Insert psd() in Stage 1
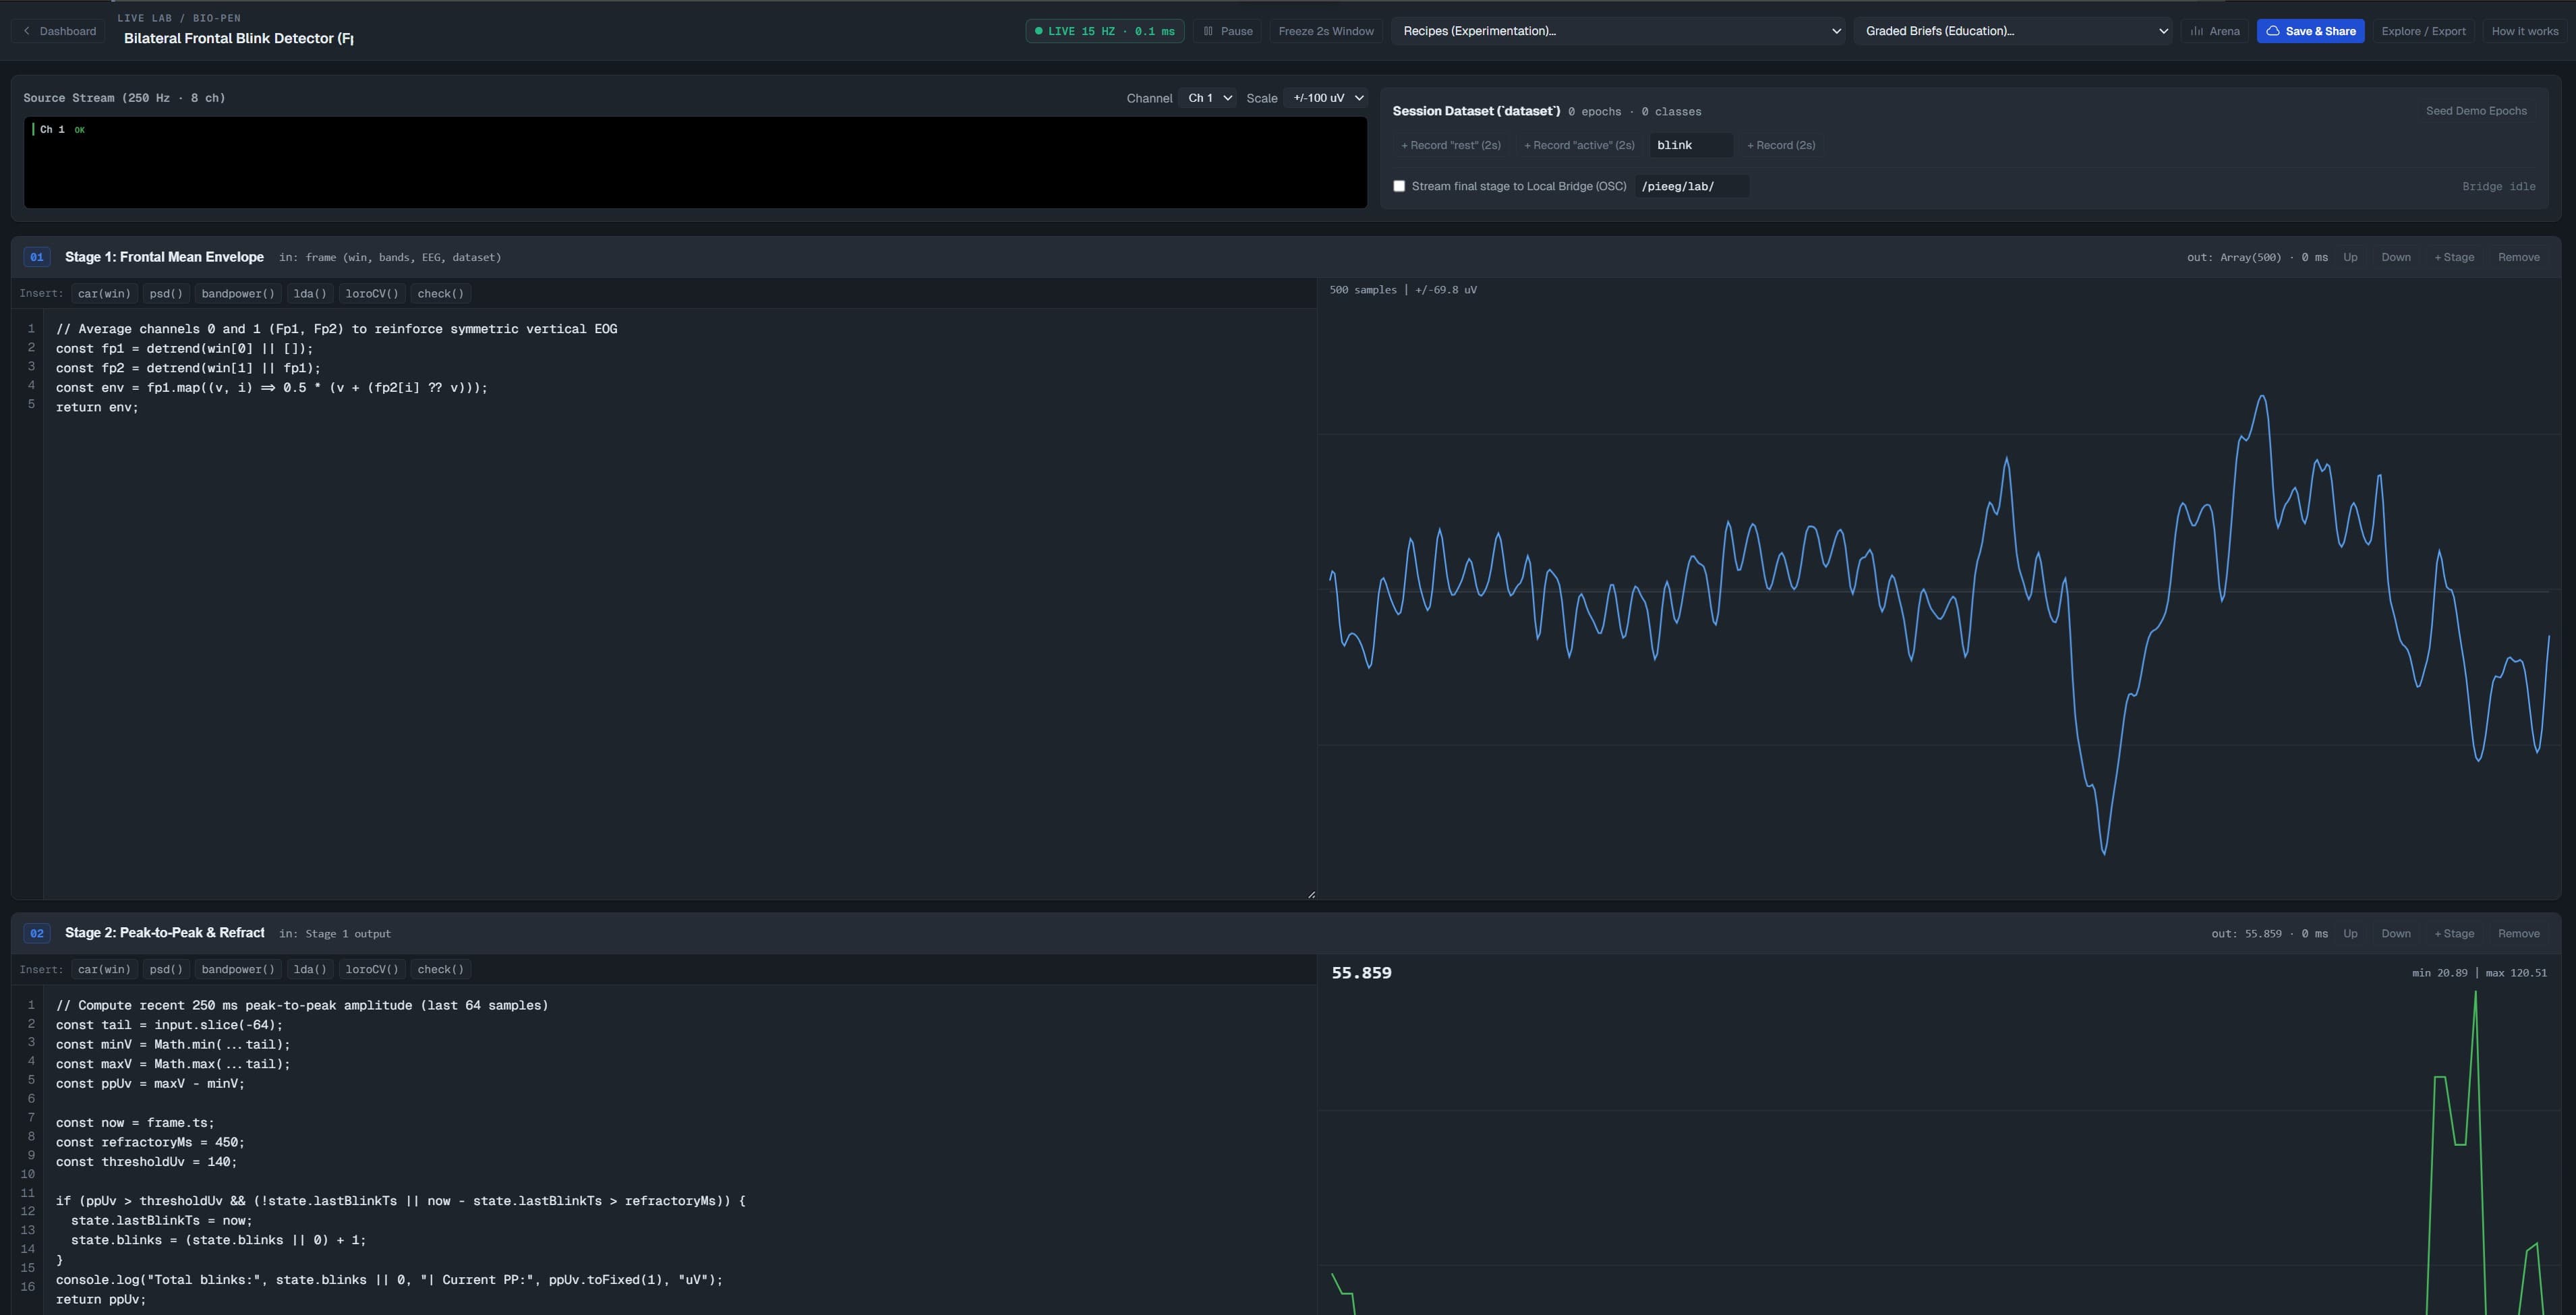The height and width of the screenshot is (1315, 2576). click(x=166, y=293)
